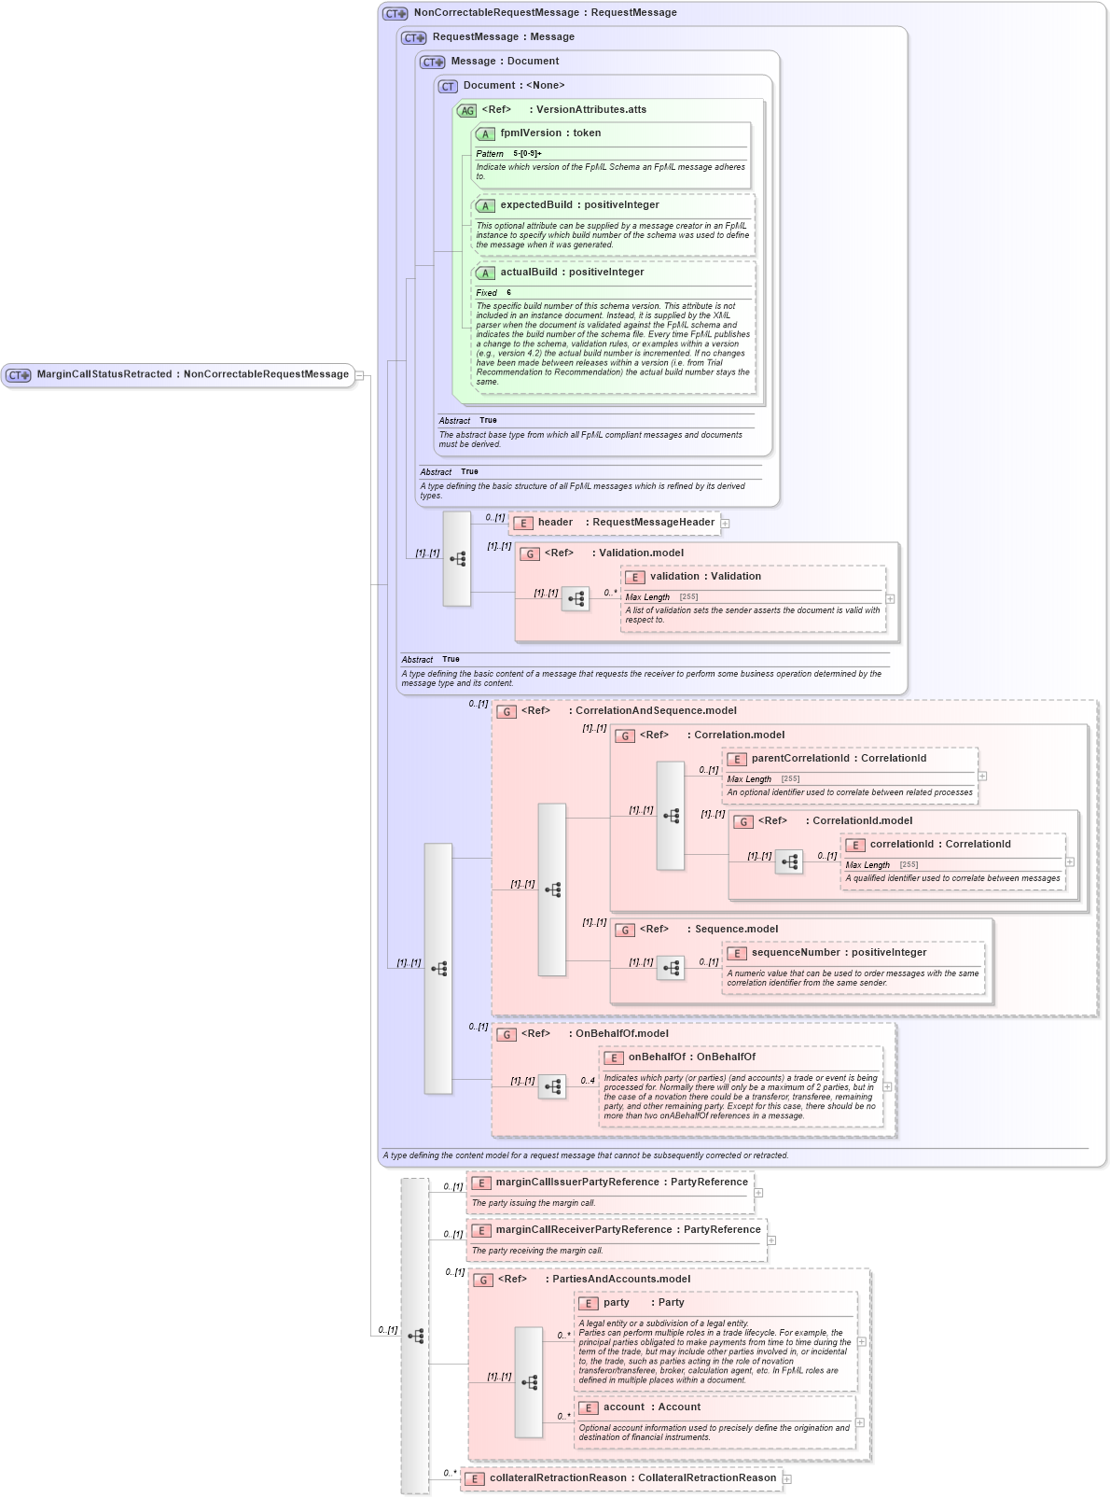The width and height of the screenshot is (1110, 1498).
Task: Click the E icon of account element
Action: pos(589,1408)
